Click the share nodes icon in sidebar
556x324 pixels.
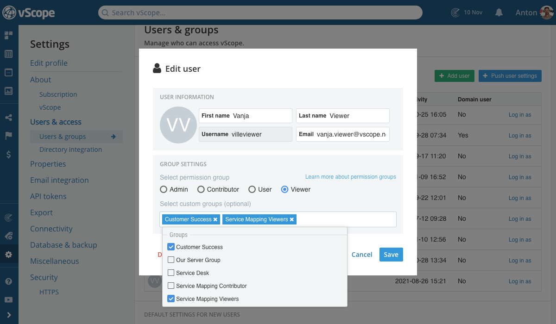point(8,118)
